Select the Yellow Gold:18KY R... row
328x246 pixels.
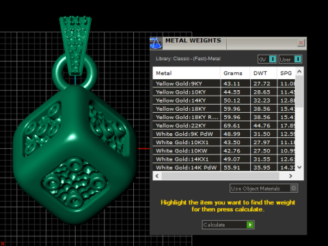224,117
